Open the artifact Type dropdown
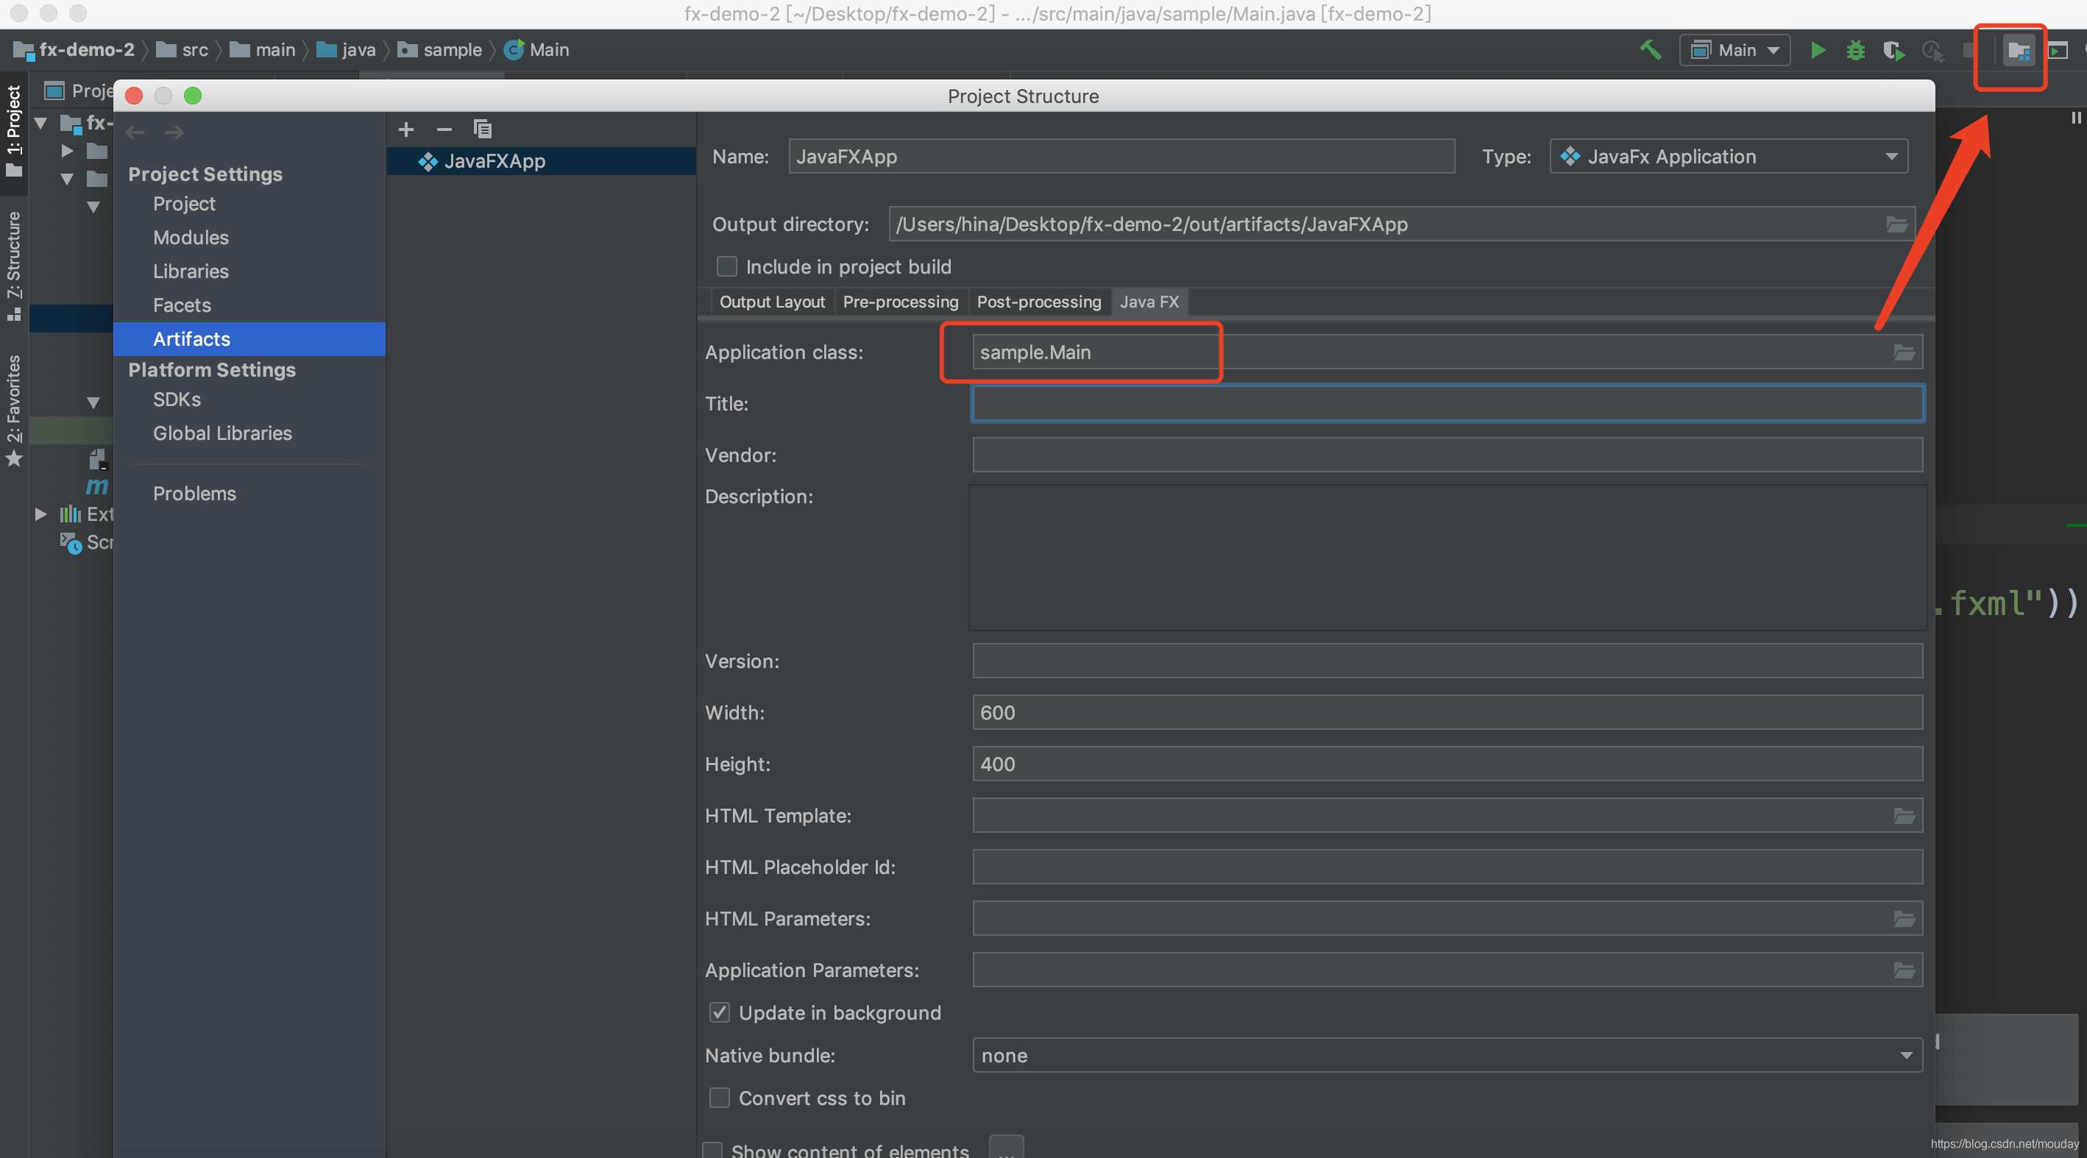2087x1158 pixels. (x=1728, y=157)
